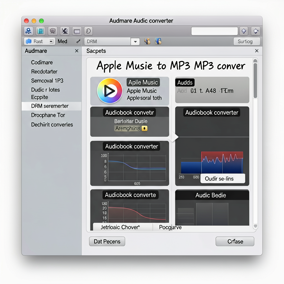Switch to the Pocgjarve tab
The image size is (284, 284).
click(170, 227)
